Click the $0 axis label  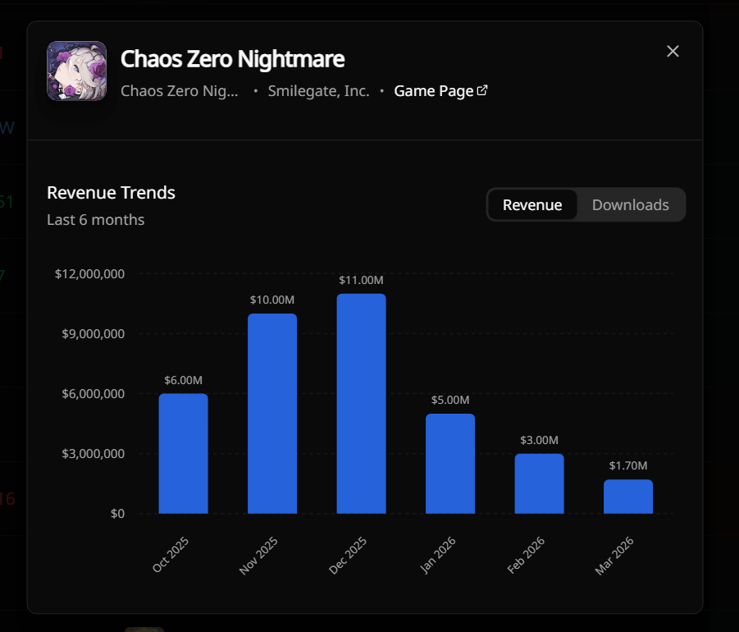117,514
